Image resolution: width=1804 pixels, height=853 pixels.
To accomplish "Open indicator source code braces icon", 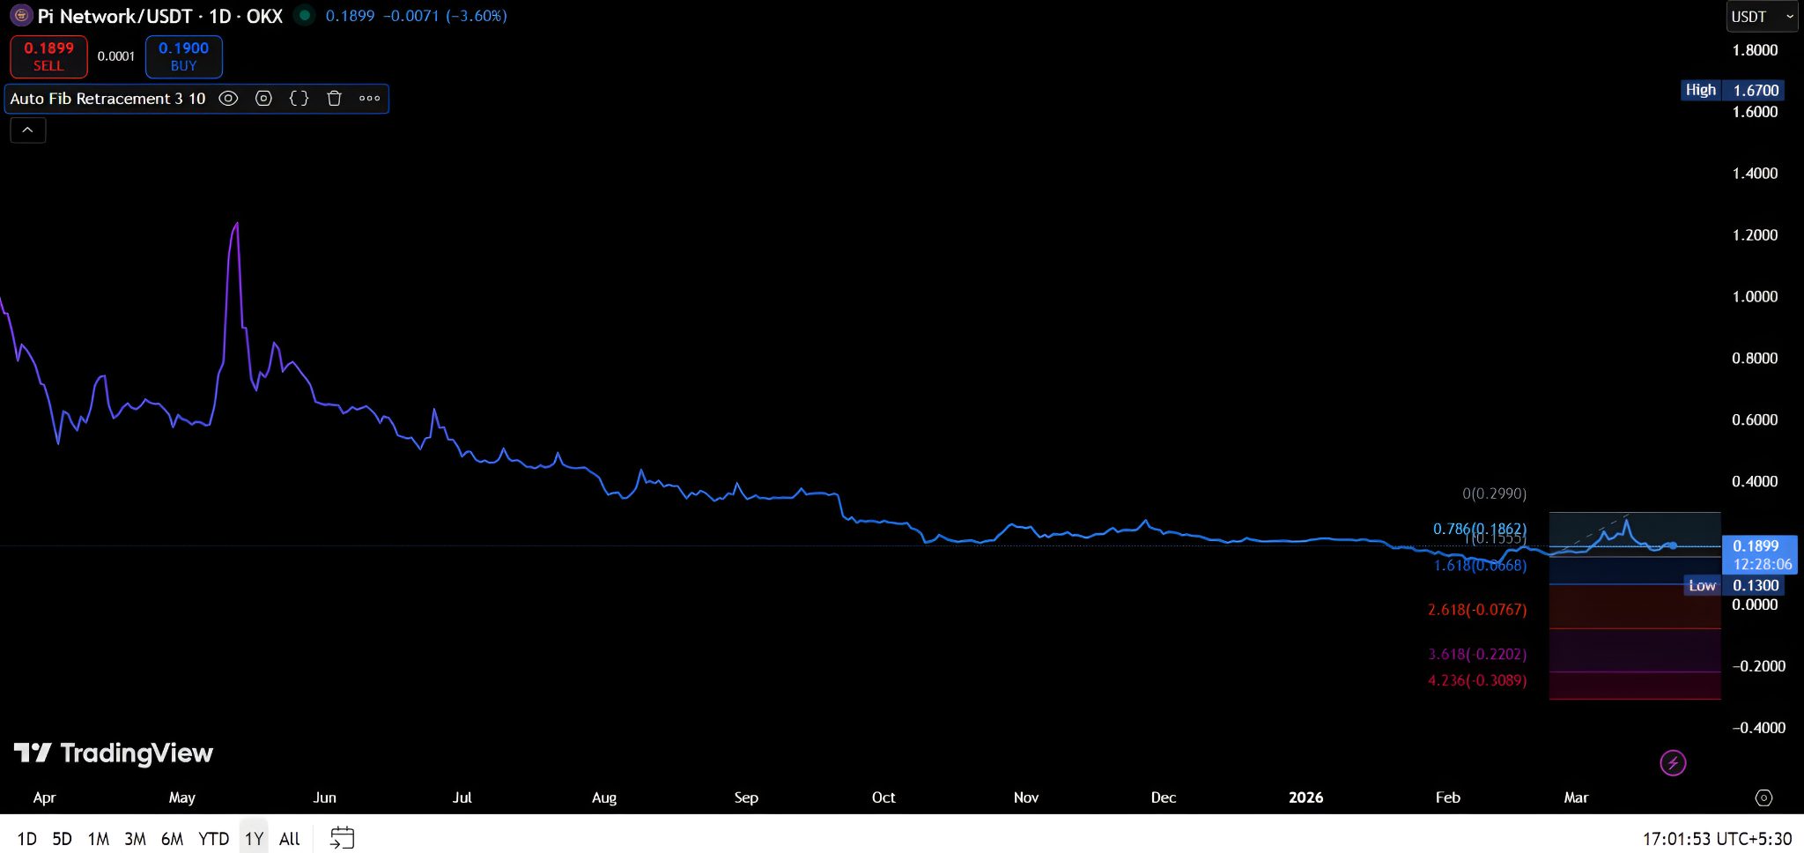I will pos(299,99).
